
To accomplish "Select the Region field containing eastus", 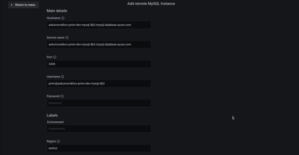I will coord(99,148).
